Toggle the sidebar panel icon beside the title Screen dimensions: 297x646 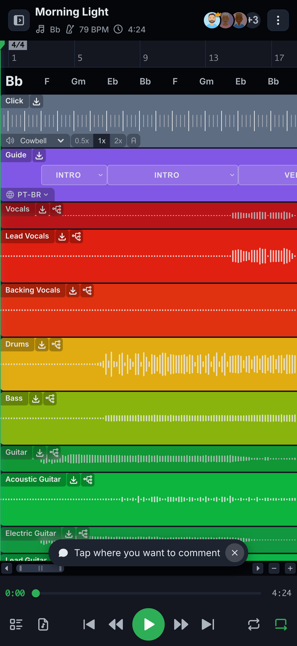[19, 20]
